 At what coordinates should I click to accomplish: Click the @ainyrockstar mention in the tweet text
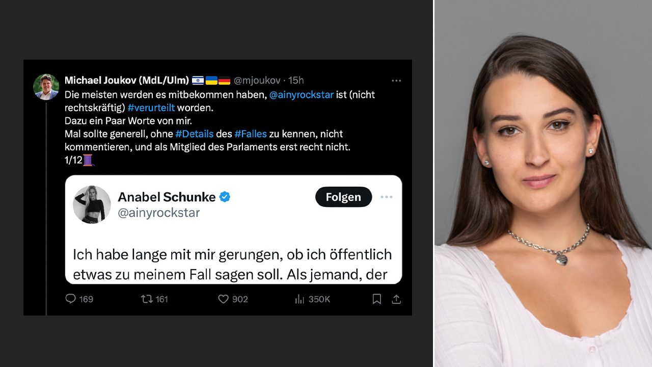[302, 95]
